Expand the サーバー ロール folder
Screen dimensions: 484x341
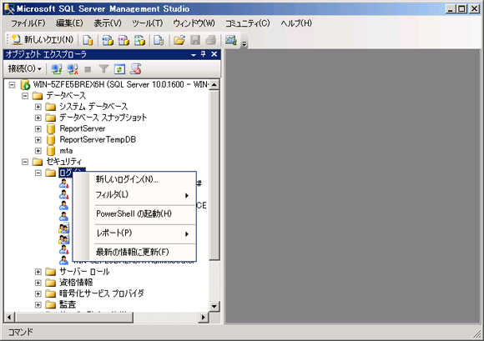(x=38, y=272)
